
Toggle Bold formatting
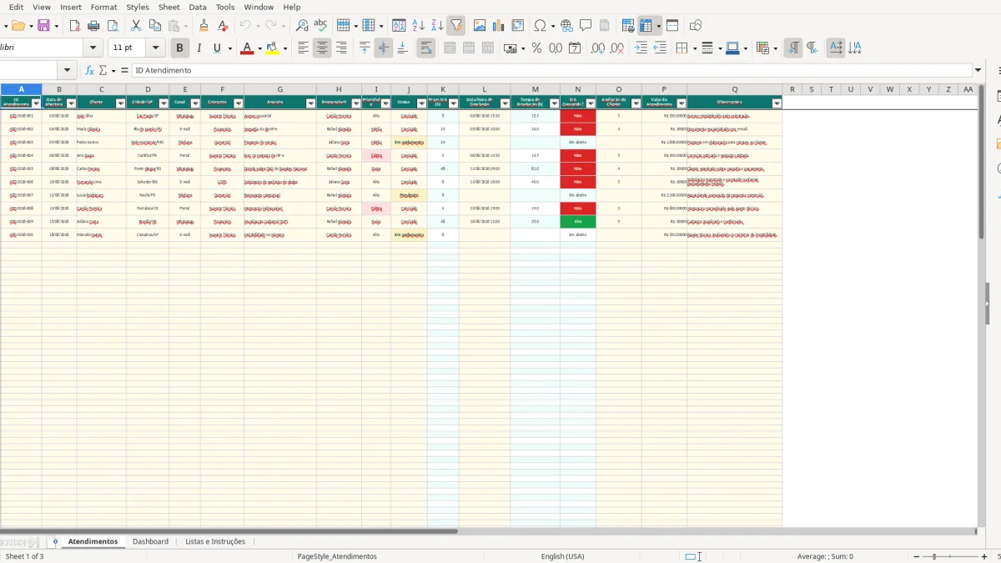179,48
